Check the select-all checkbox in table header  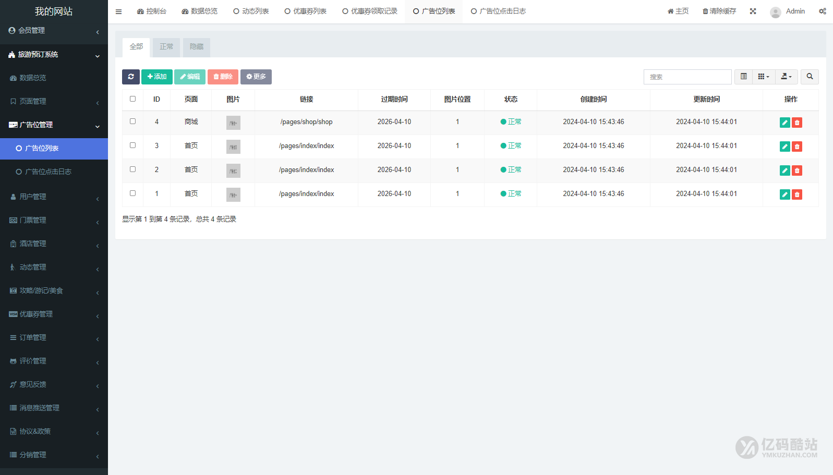pos(132,99)
